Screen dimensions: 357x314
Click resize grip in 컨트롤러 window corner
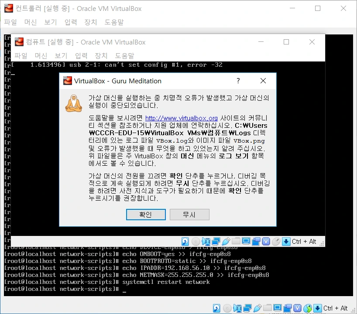point(353,311)
